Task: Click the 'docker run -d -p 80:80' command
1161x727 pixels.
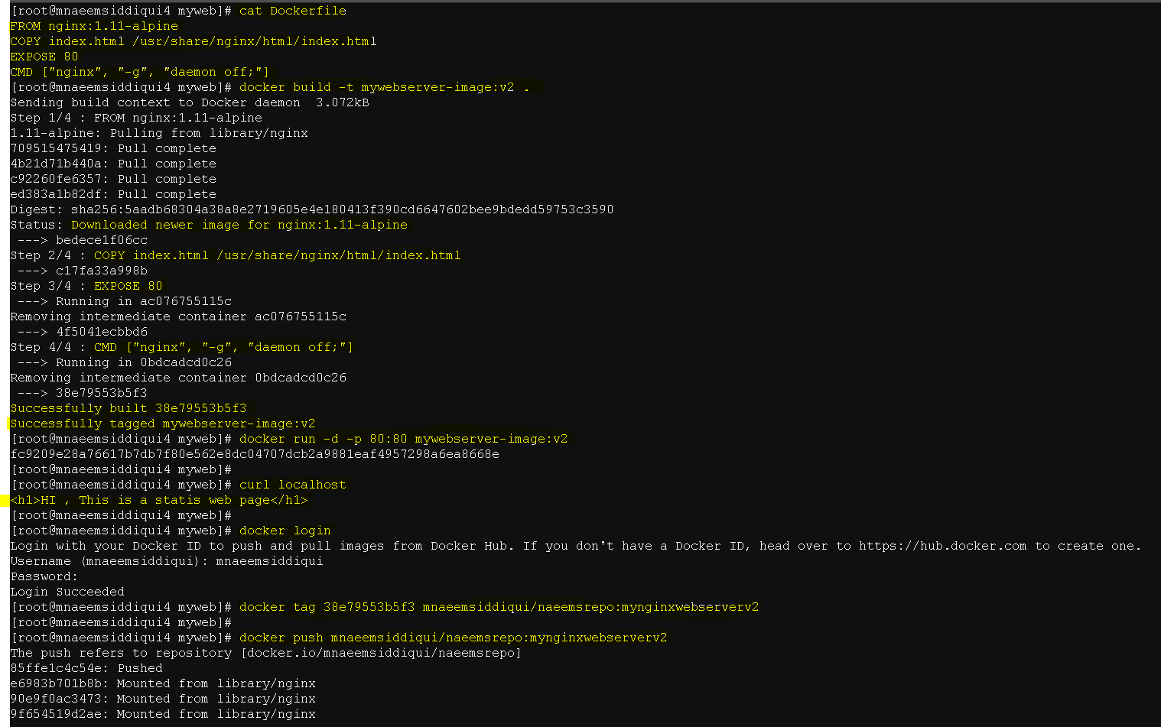Action: (404, 439)
